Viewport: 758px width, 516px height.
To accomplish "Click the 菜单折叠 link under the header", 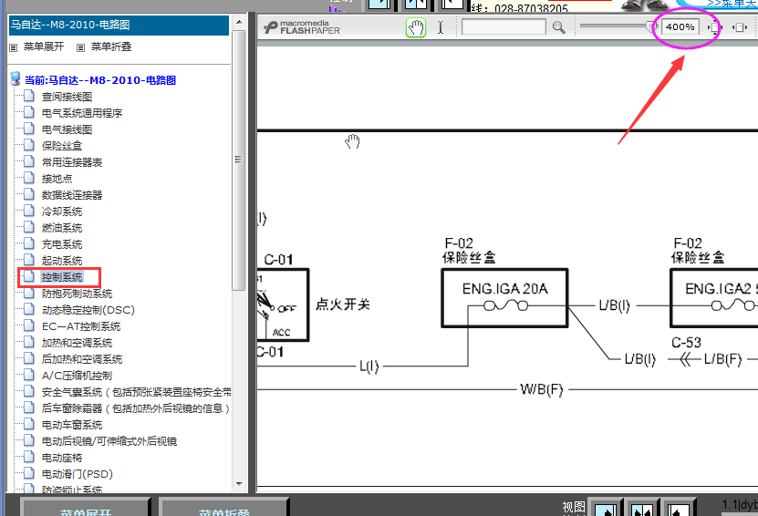I will pyautogui.click(x=111, y=46).
